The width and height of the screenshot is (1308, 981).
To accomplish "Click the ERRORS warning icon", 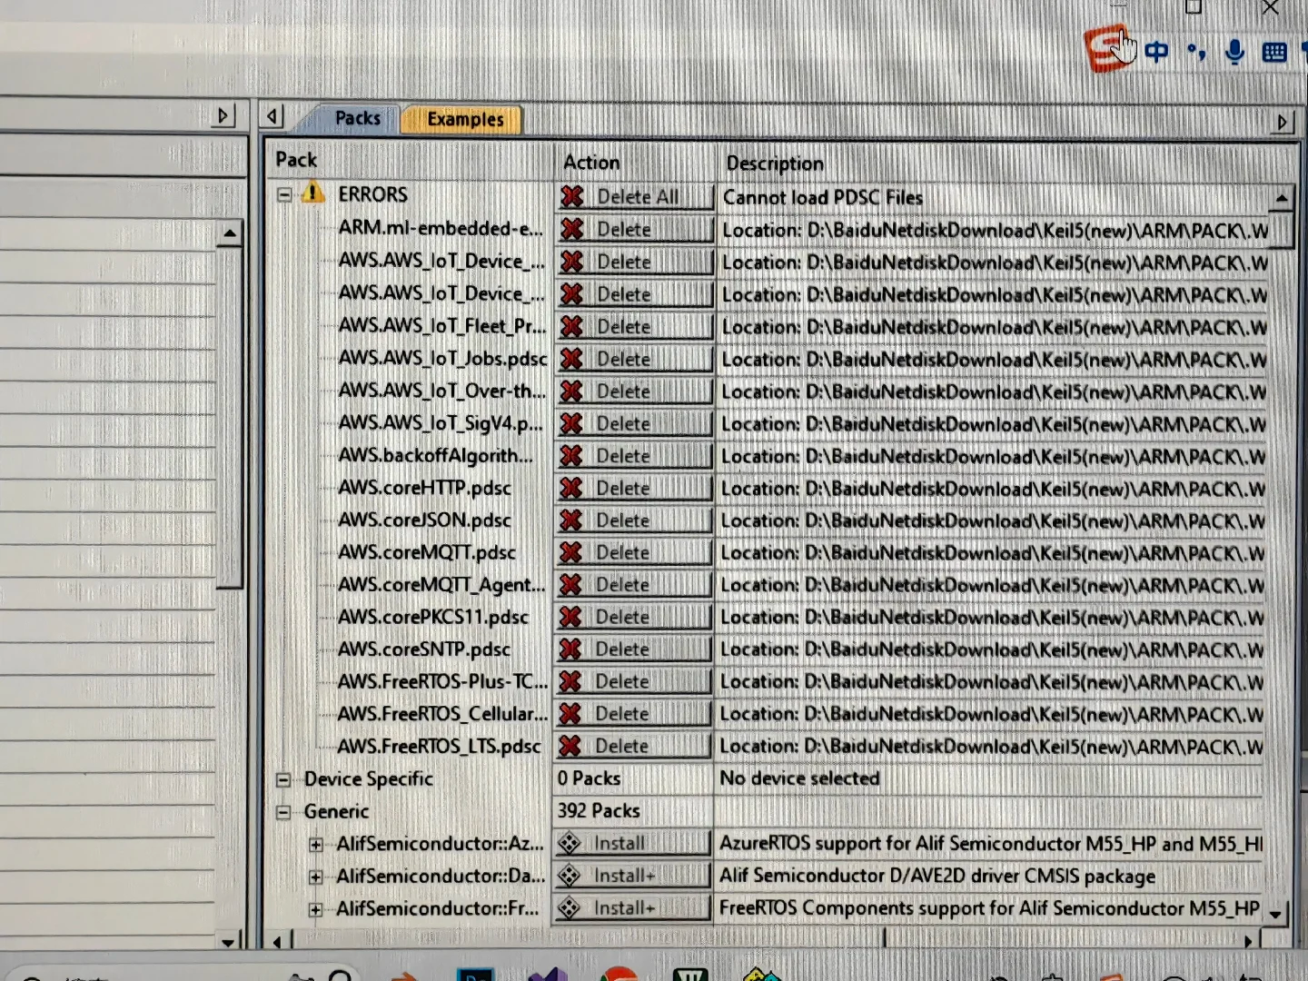I will click(312, 193).
